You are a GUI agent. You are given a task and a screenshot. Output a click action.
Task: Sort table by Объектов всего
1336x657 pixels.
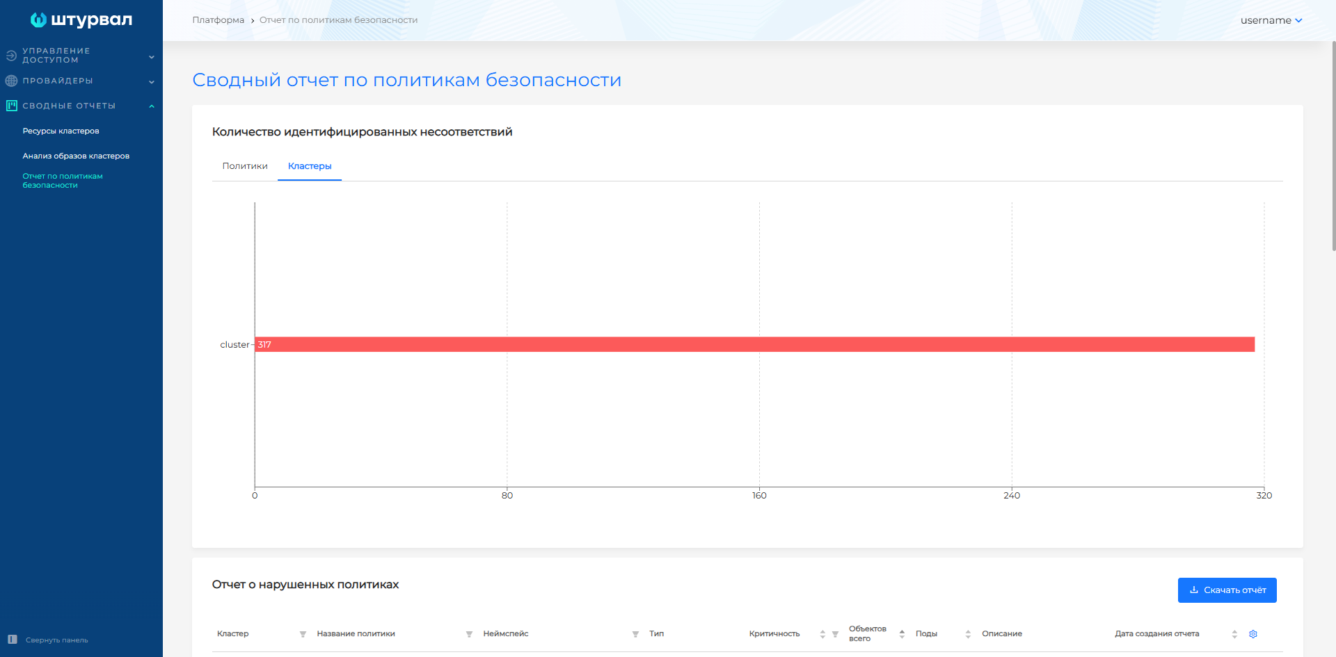click(902, 634)
